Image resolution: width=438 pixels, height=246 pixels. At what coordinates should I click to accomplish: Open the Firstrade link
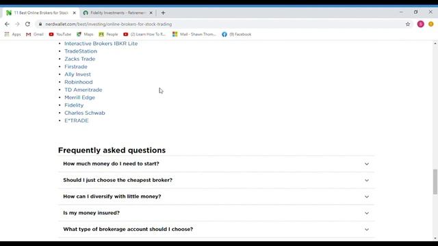click(76, 67)
